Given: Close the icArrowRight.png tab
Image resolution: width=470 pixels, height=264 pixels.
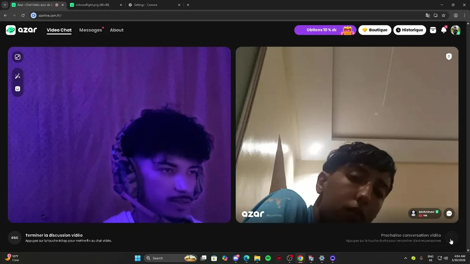Looking at the screenshot, I should (x=121, y=5).
